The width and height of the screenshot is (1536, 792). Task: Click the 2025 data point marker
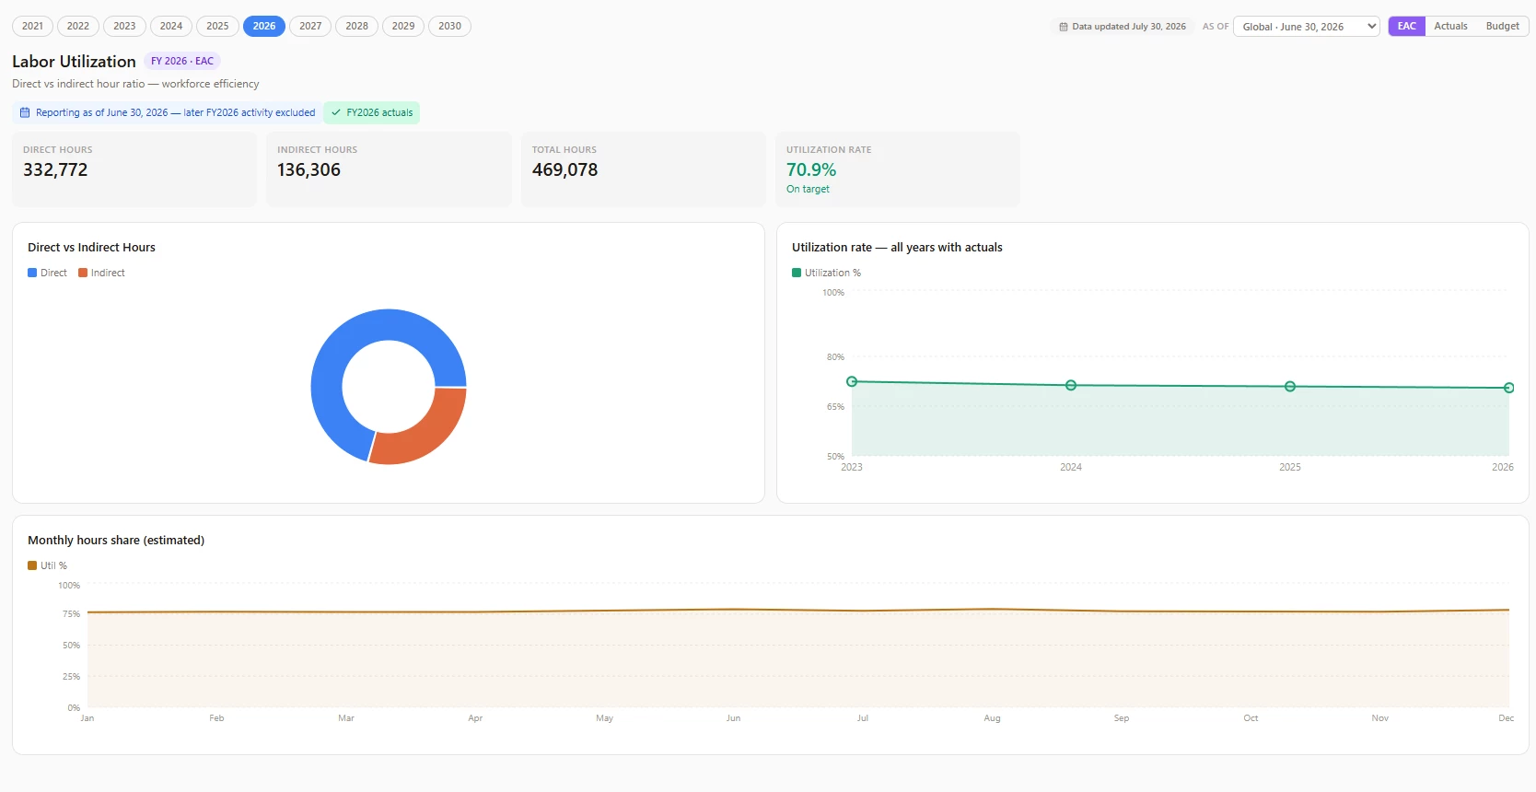point(1290,387)
